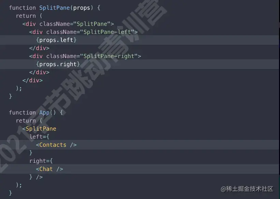280x199 pixels.
Task: Click the outermost closing </div> tag
Action: (32, 80)
